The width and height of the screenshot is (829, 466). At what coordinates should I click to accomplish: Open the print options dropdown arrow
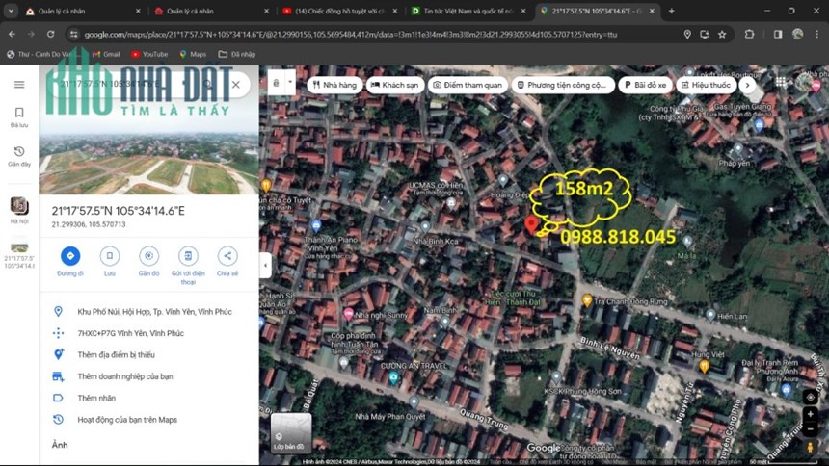pos(290,83)
